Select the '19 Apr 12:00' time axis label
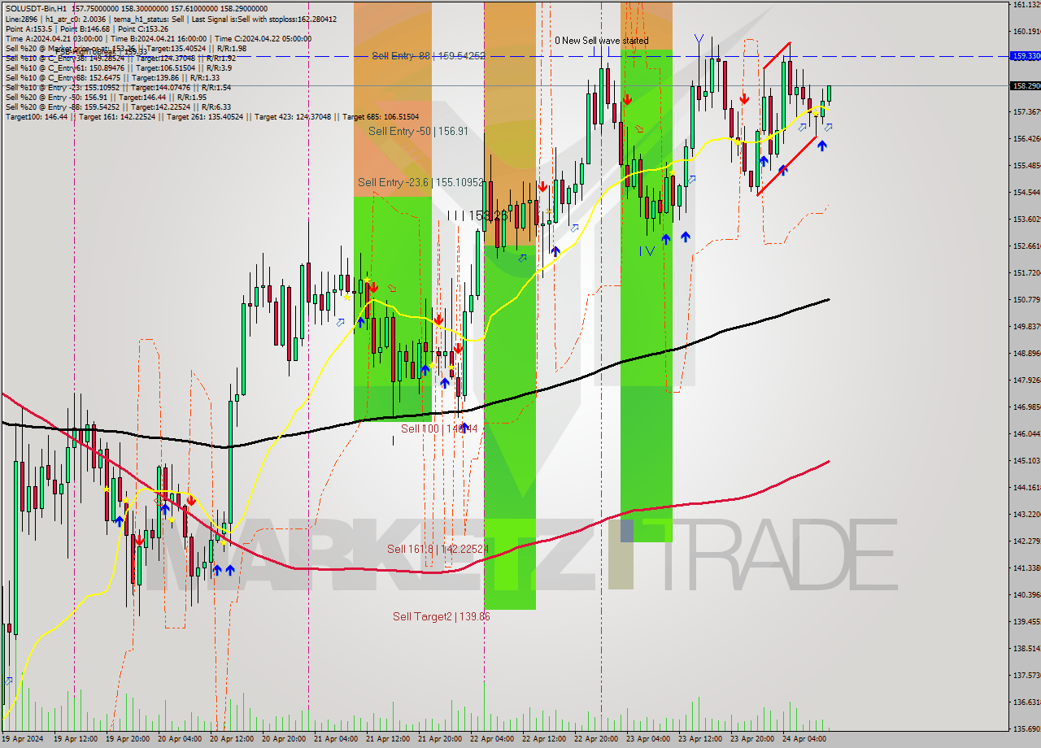Image resolution: width=1041 pixels, height=748 pixels. click(76, 739)
